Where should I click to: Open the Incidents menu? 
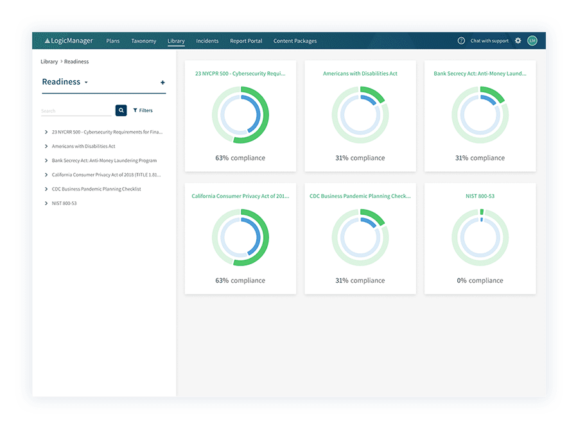click(207, 41)
